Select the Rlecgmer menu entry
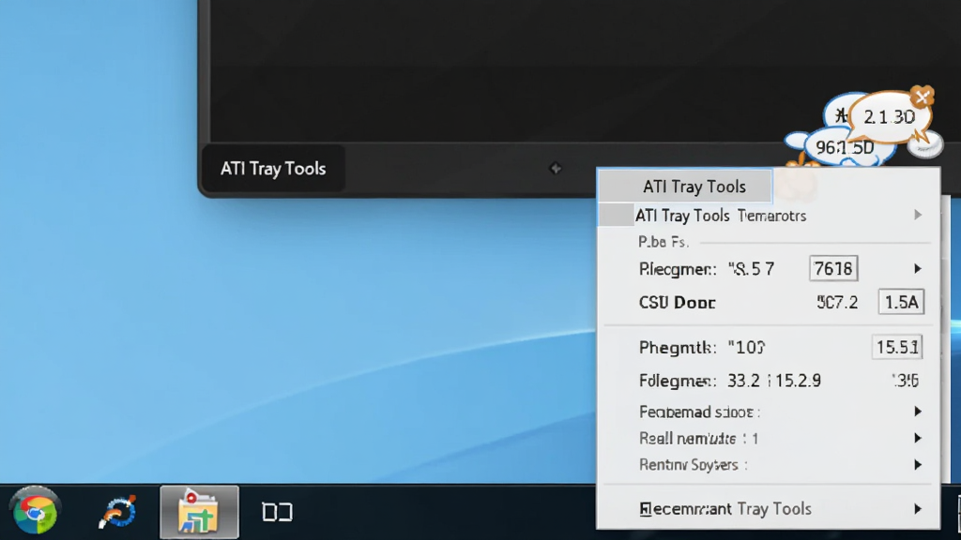 click(769, 269)
